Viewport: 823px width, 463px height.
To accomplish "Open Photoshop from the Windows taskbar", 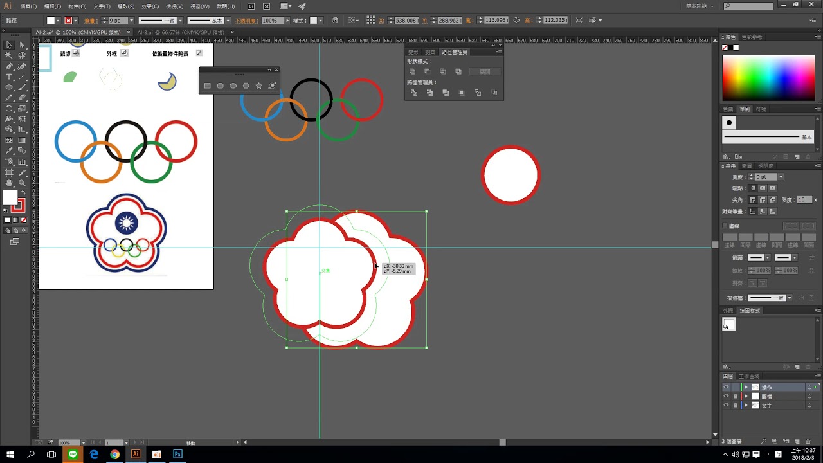I will (177, 454).
